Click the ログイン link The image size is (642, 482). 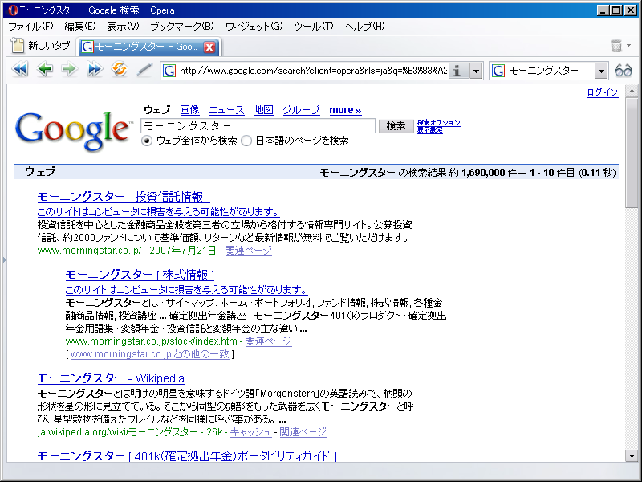[x=603, y=92]
